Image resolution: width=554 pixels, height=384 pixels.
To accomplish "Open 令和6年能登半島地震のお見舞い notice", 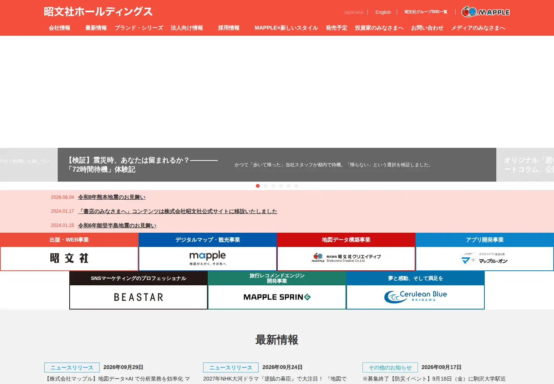I will pyautogui.click(x=117, y=225).
